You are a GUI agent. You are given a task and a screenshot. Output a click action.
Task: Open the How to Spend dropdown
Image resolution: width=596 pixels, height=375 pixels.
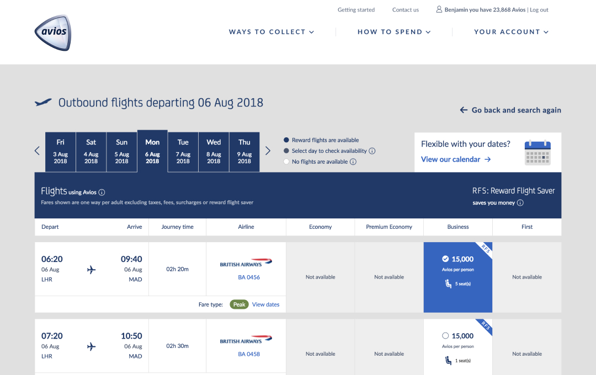[x=394, y=32]
